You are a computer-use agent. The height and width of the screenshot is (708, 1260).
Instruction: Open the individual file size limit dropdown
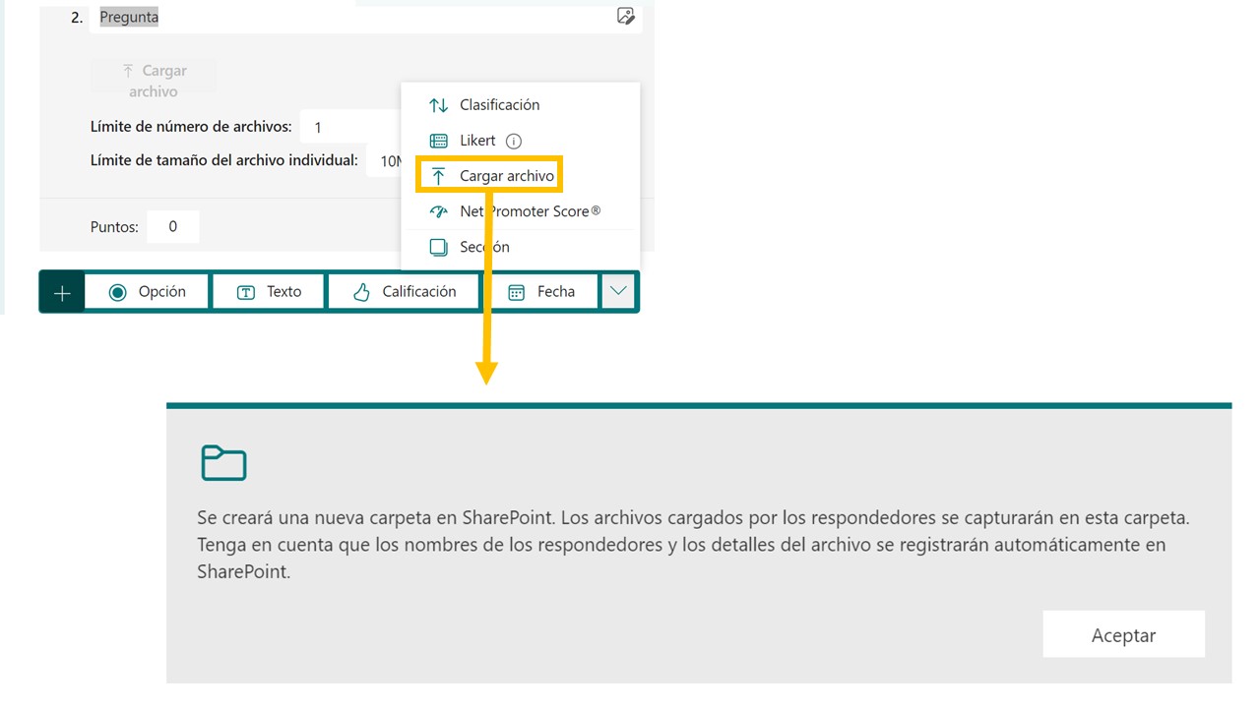(384, 160)
